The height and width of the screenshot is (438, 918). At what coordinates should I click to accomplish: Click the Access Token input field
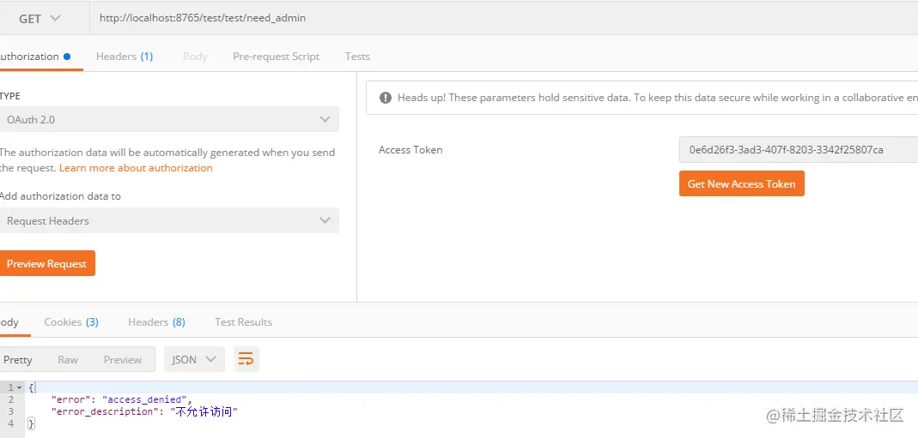click(799, 149)
